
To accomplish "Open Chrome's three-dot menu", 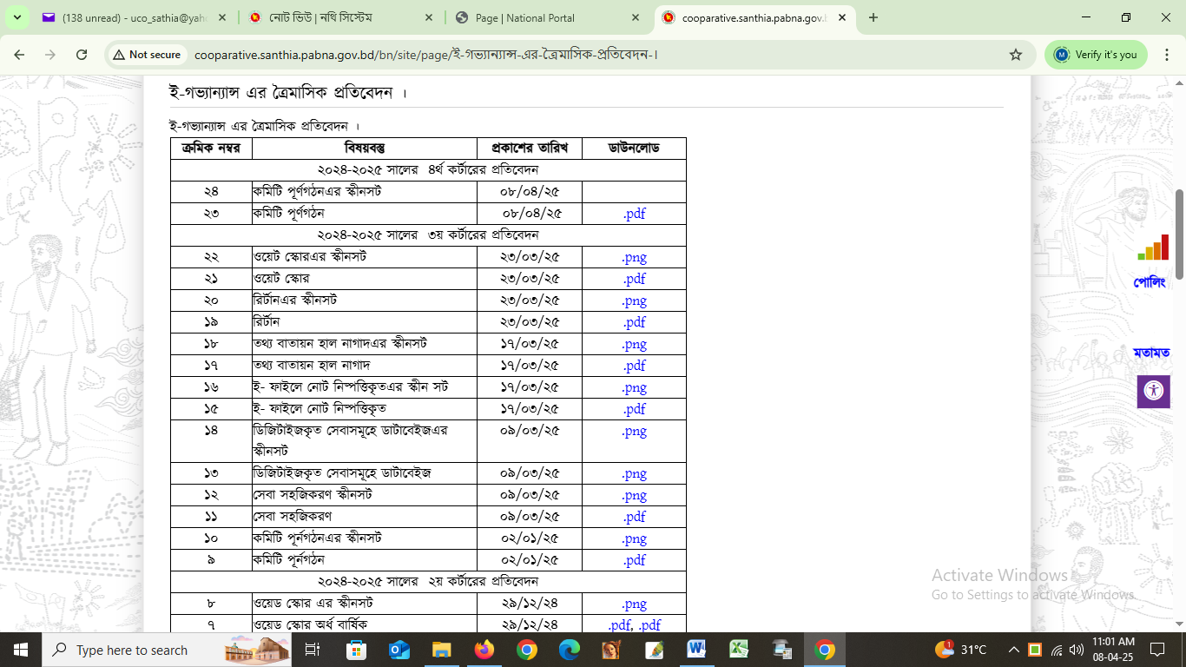I will [1166, 55].
